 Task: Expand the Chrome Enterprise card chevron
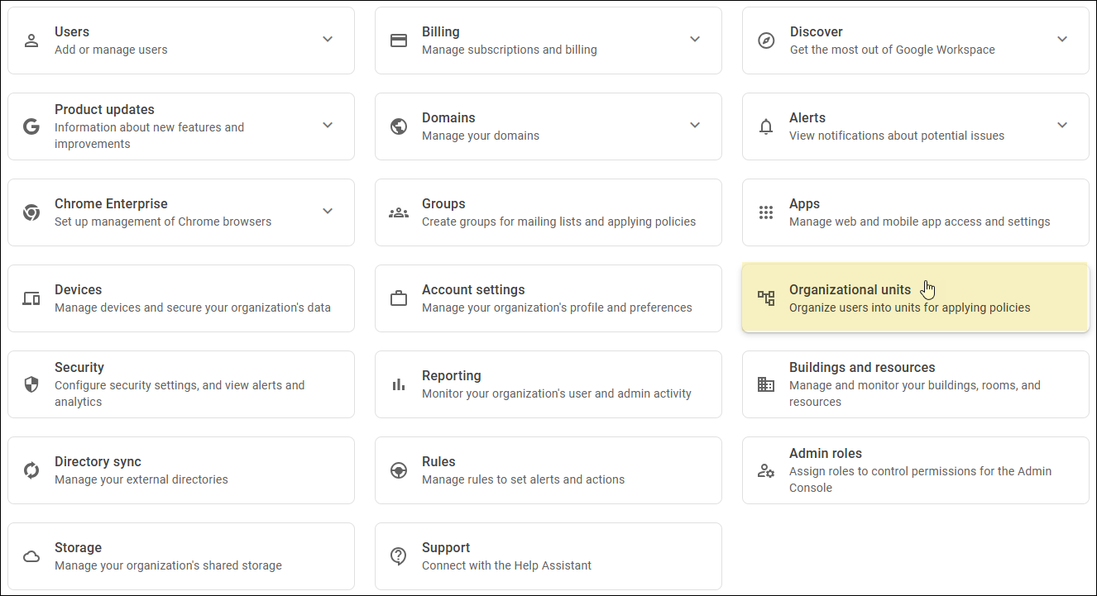click(x=328, y=211)
